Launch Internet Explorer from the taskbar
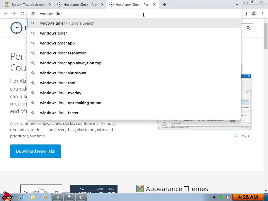The height and width of the screenshot is (201, 268). (21, 197)
